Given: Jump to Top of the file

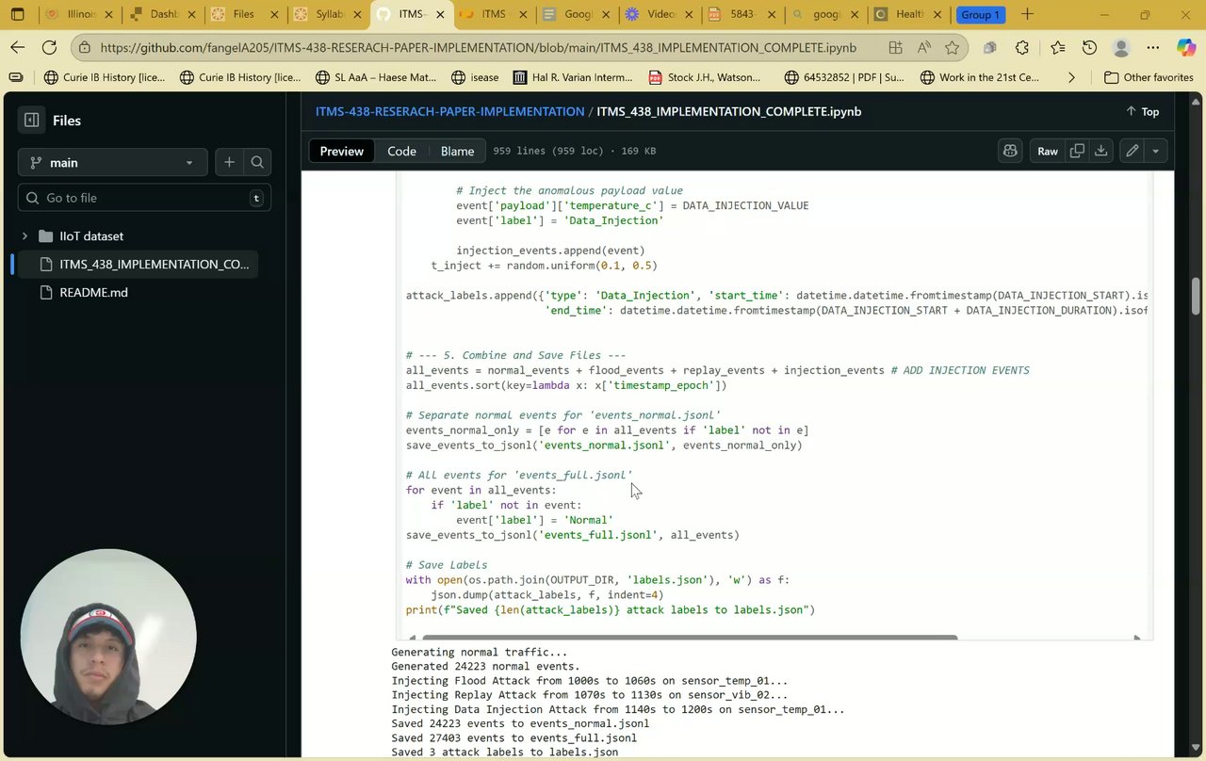Looking at the screenshot, I should pyautogui.click(x=1142, y=111).
